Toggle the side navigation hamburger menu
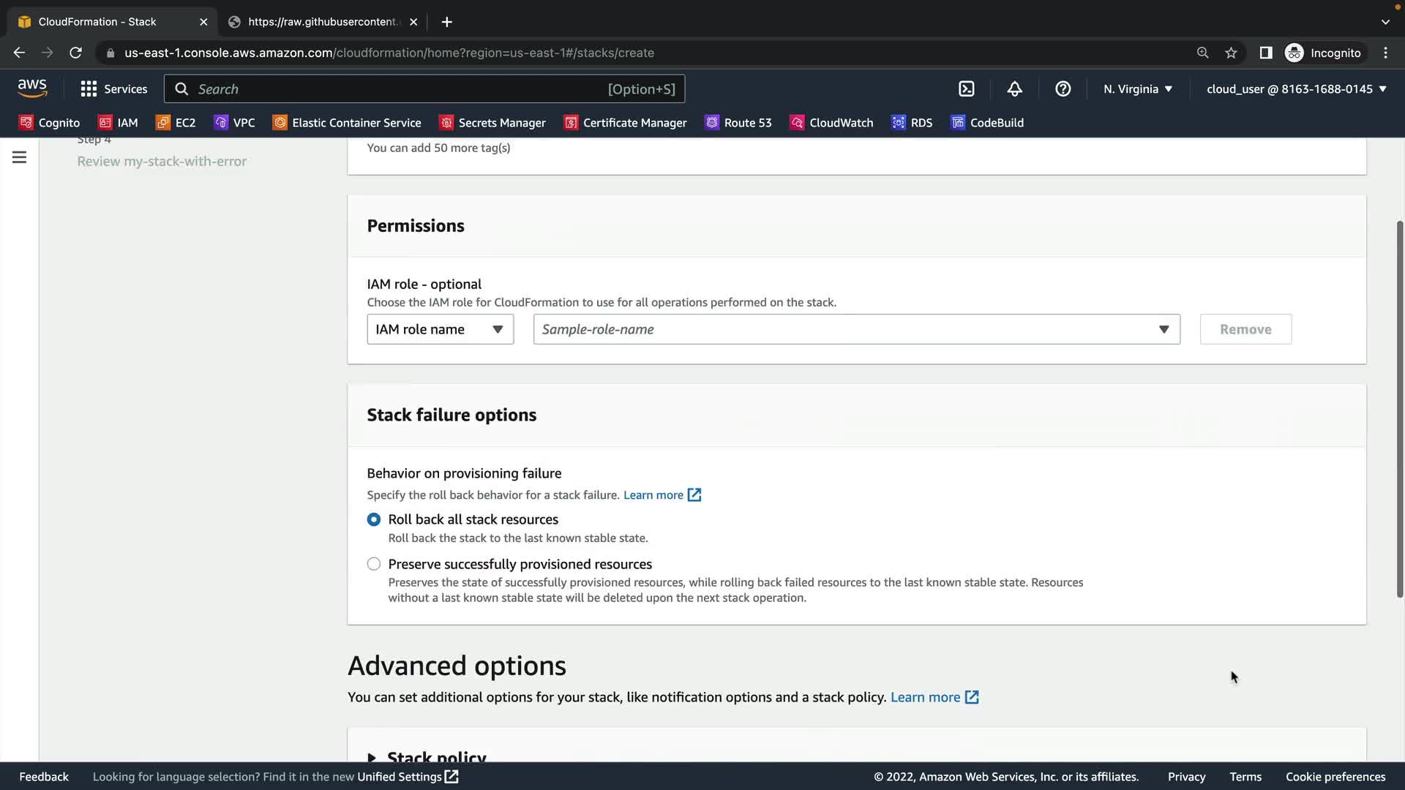1405x790 pixels. pyautogui.click(x=20, y=157)
